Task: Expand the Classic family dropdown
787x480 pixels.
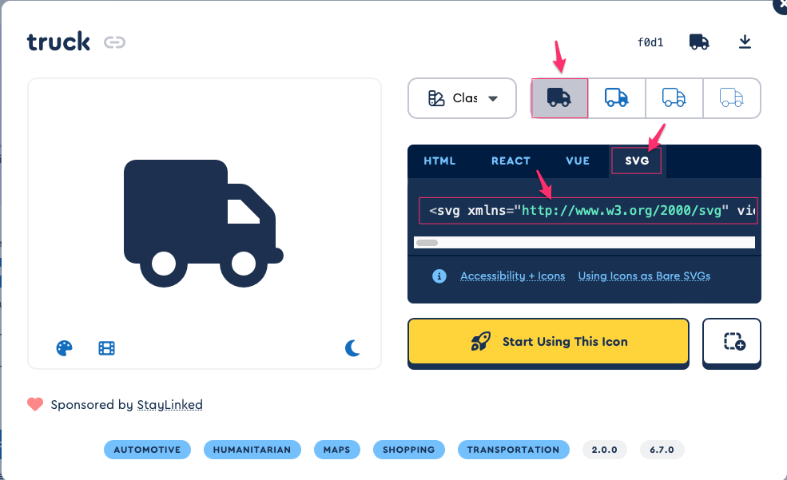Action: [x=463, y=98]
